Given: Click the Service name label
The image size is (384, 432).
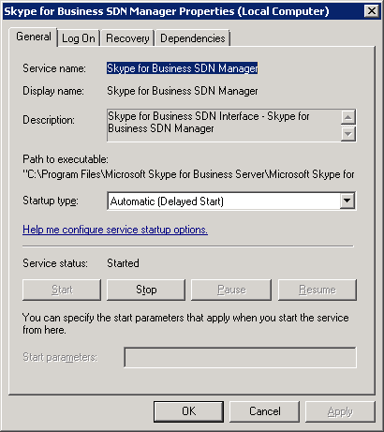Looking at the screenshot, I should [54, 68].
